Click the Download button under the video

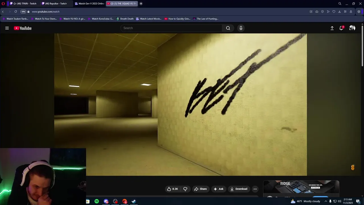239,189
